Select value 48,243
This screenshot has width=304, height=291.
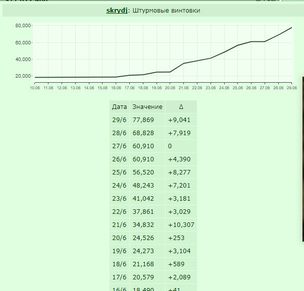click(x=147, y=186)
